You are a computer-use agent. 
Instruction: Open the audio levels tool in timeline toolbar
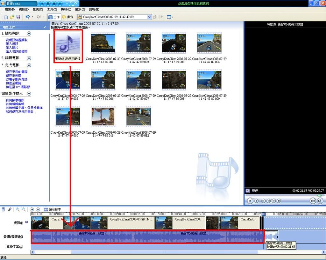[4, 210]
